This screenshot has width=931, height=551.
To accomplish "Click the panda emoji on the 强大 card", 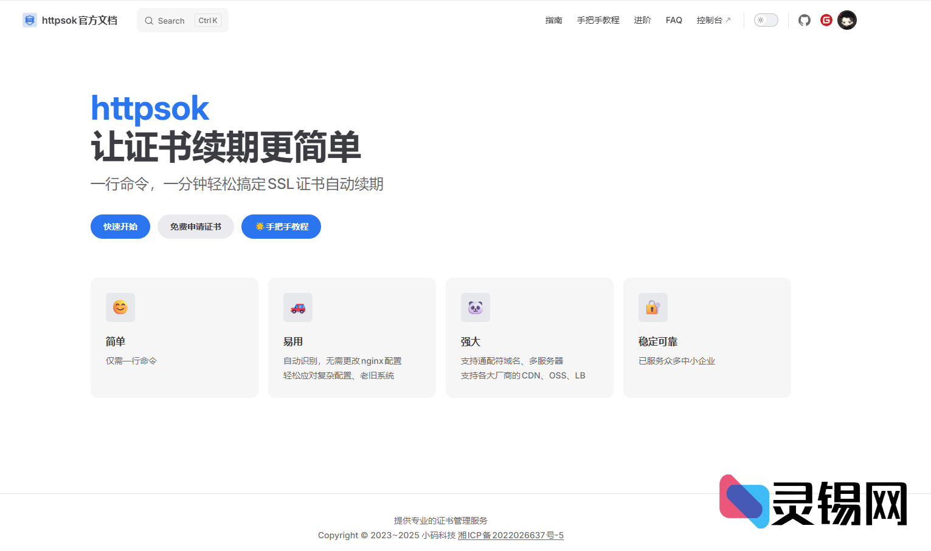I will point(476,307).
